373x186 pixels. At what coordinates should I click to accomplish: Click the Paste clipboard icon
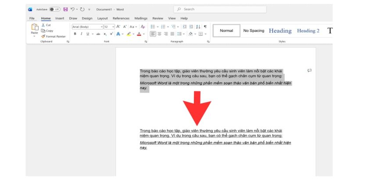pyautogui.click(x=35, y=27)
